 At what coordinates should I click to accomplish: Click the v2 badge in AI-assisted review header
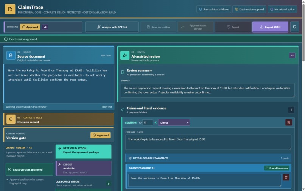tap(292, 56)
